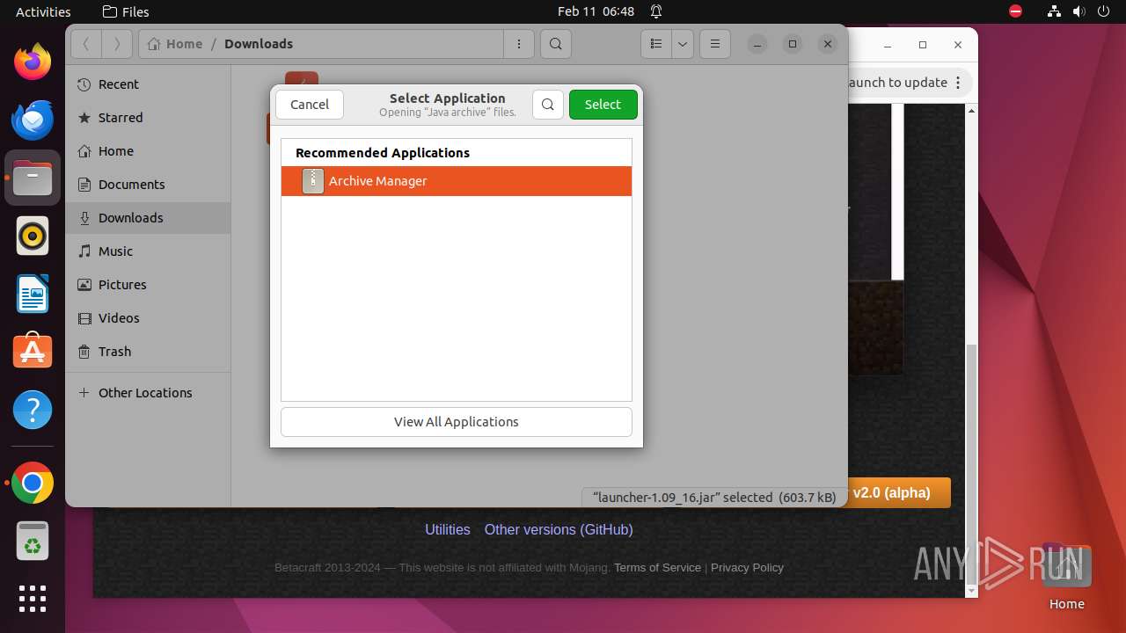
Task: Click the Files search magnifier button
Action: point(556,44)
